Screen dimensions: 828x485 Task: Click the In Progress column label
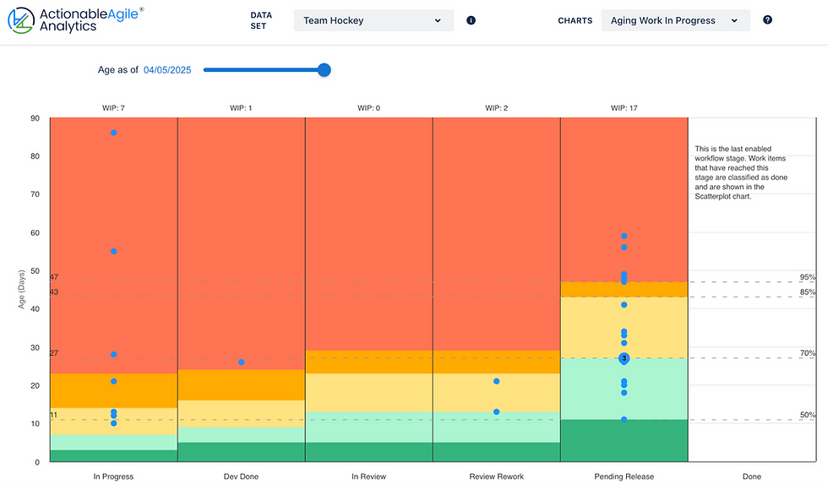click(113, 477)
